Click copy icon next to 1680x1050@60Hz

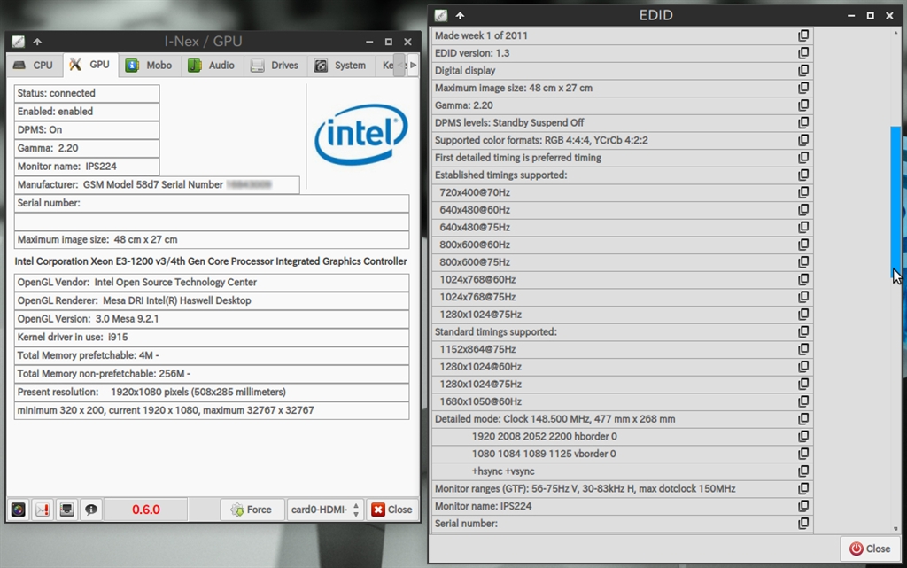point(803,401)
